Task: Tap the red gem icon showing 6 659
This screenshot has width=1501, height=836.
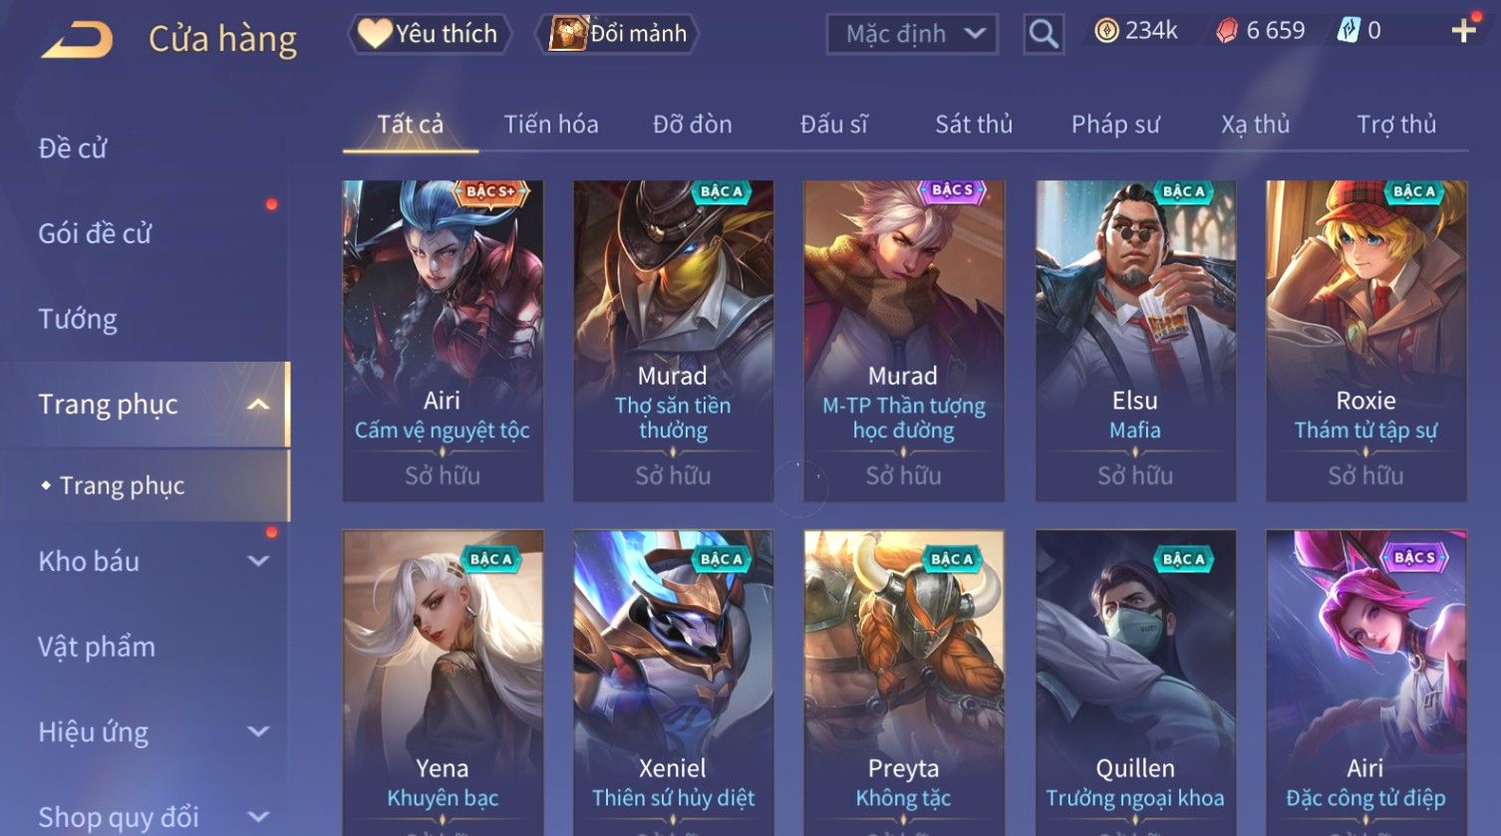Action: pyautogui.click(x=1227, y=32)
